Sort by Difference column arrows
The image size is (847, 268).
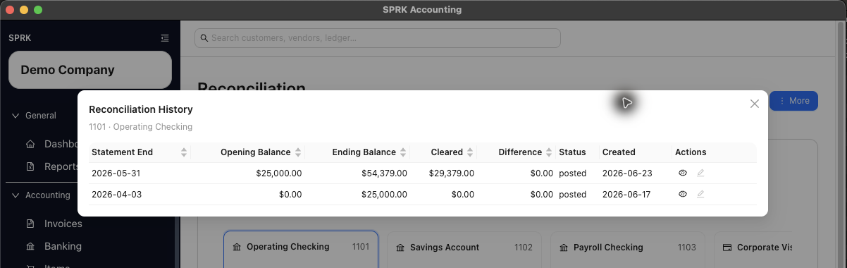549,152
